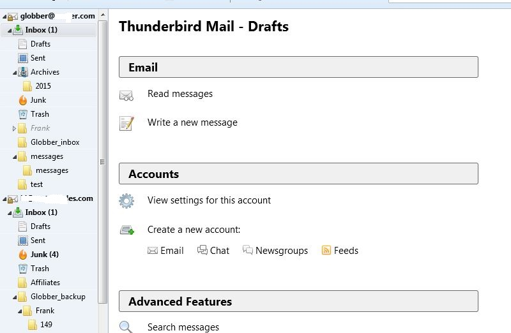Screen dimensions: 511x333
Task: Collapse the top-level messages folder
Action: pos(15,157)
